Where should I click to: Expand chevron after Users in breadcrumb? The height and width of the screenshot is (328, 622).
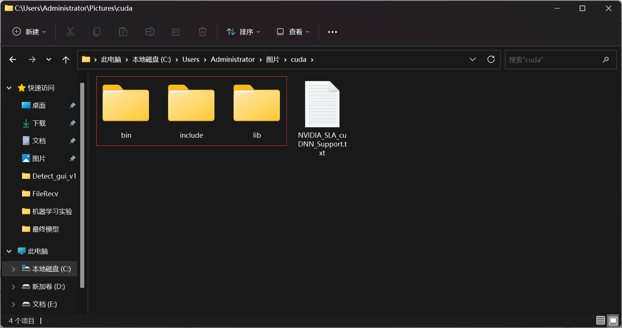205,60
